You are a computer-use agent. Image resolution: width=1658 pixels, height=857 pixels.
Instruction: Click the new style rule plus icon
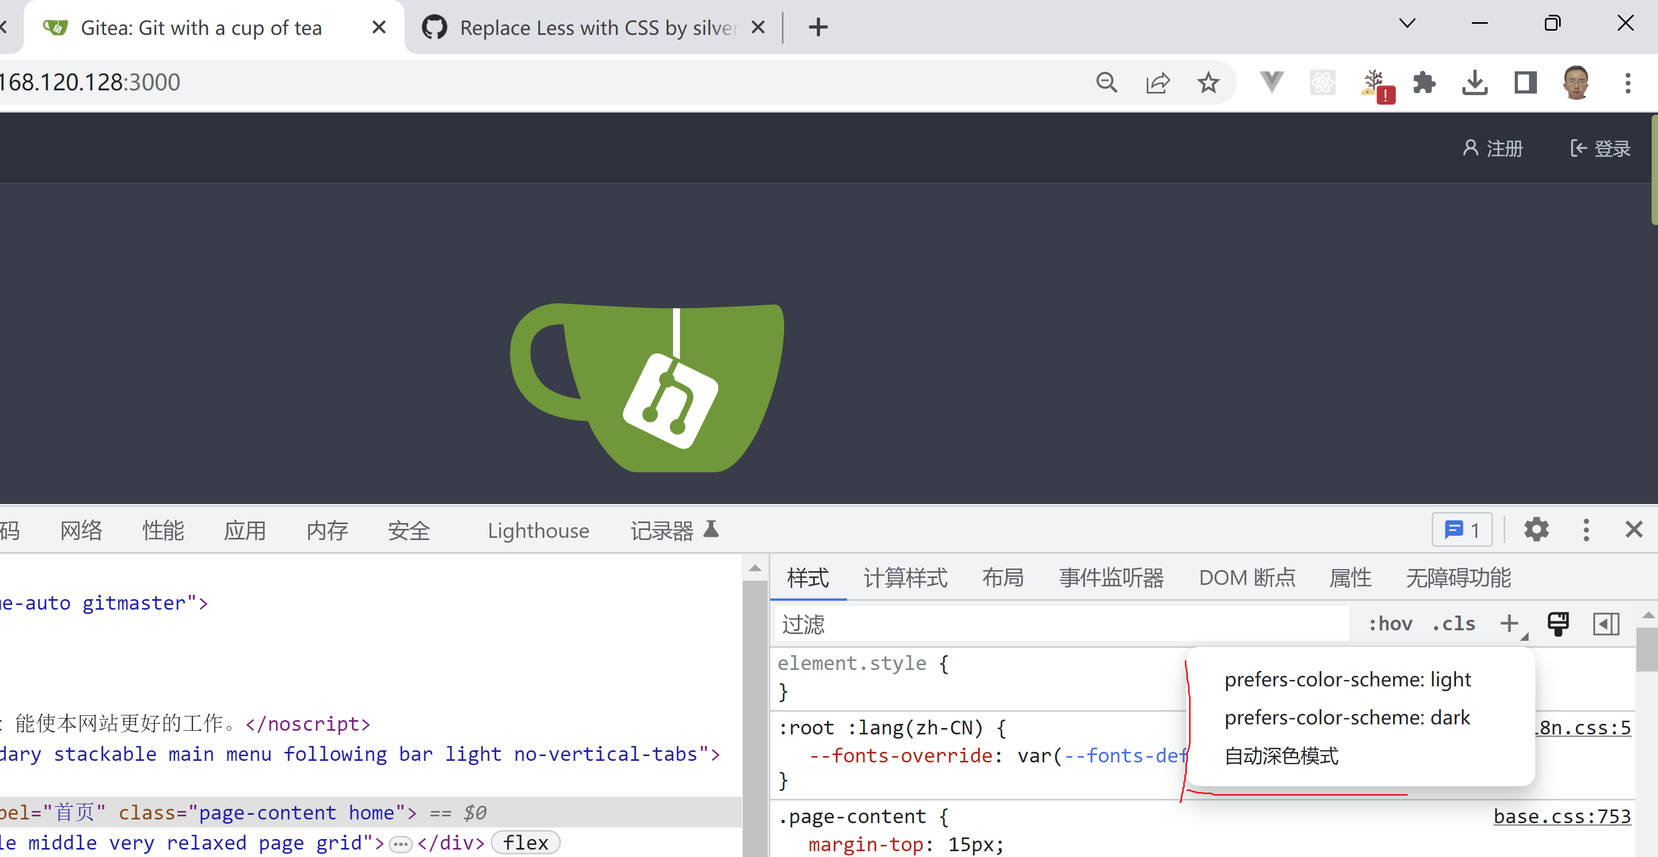click(1509, 623)
